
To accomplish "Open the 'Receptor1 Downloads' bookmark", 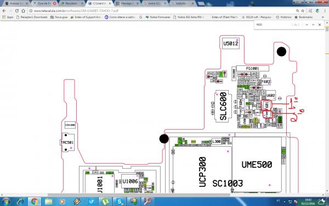I will [32, 17].
